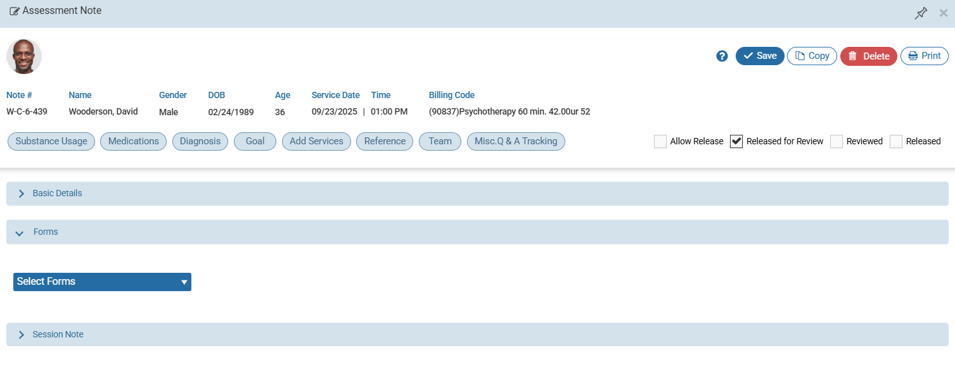Expand the Basic Details section

(x=21, y=193)
